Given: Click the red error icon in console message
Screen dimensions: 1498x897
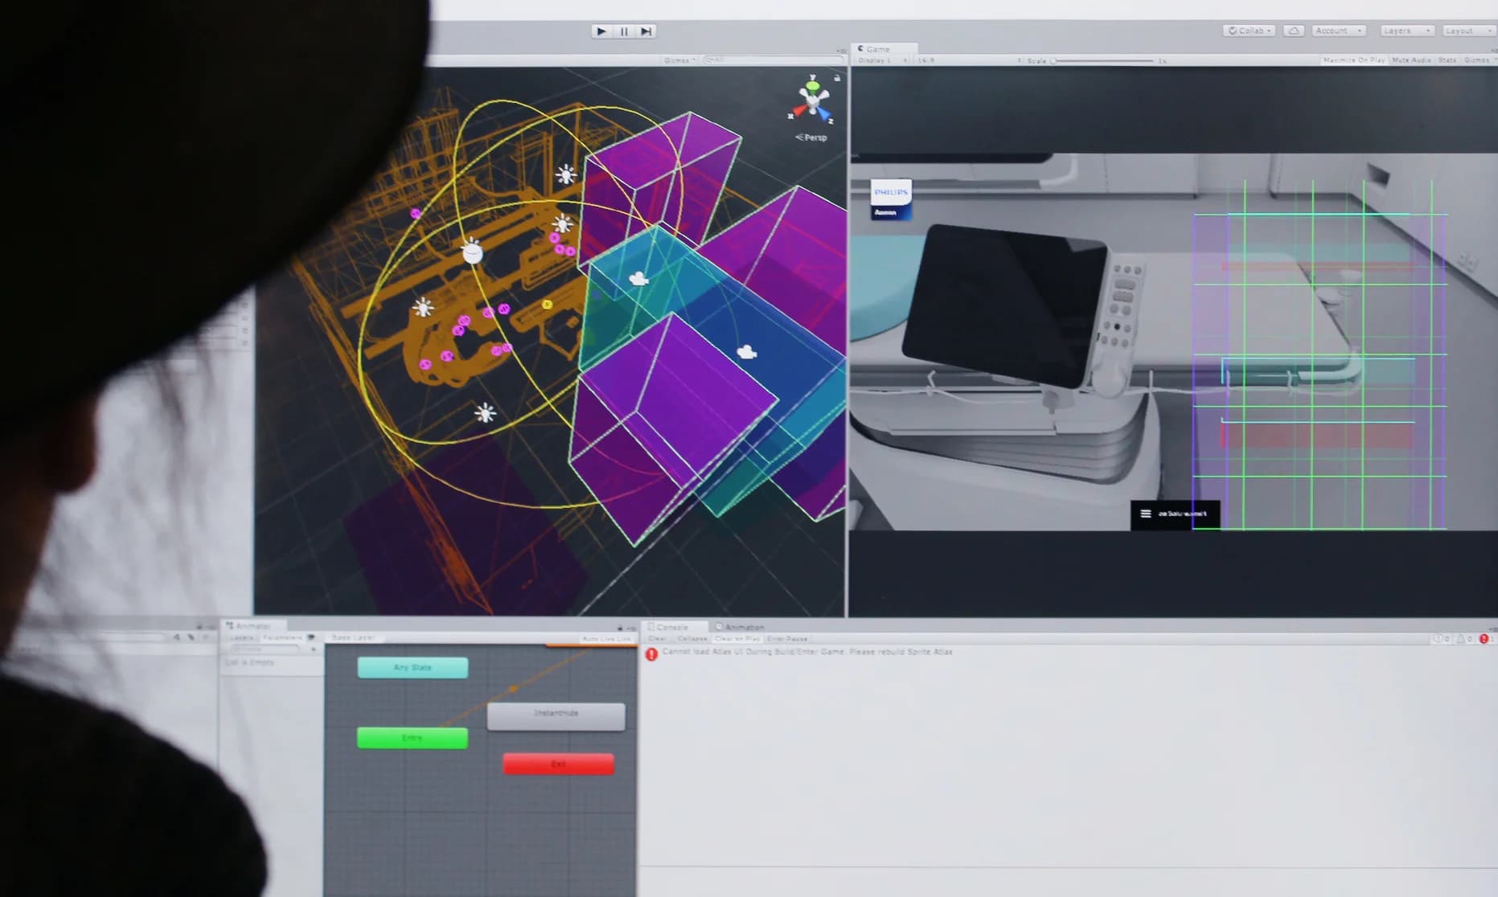Looking at the screenshot, I should pos(651,653).
